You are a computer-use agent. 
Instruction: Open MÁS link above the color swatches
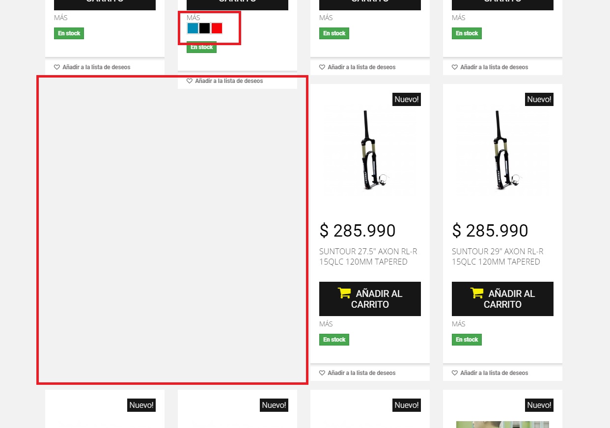(194, 18)
